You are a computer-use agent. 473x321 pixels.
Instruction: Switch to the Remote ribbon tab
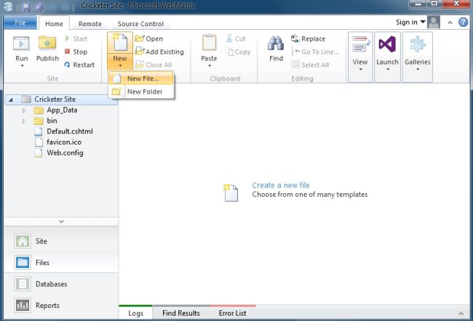[x=90, y=24]
